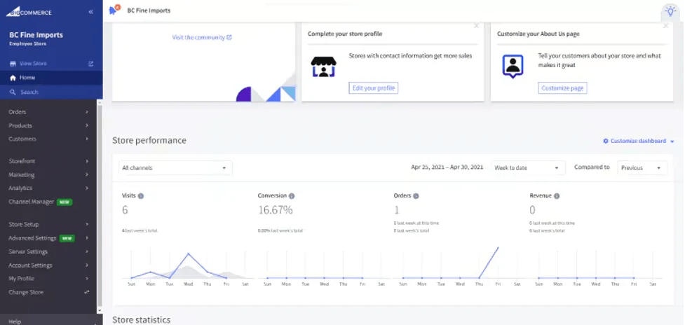Viewport: 685px width, 325px height.
Task: Click the Change Store switch icon
Action: 86,292
